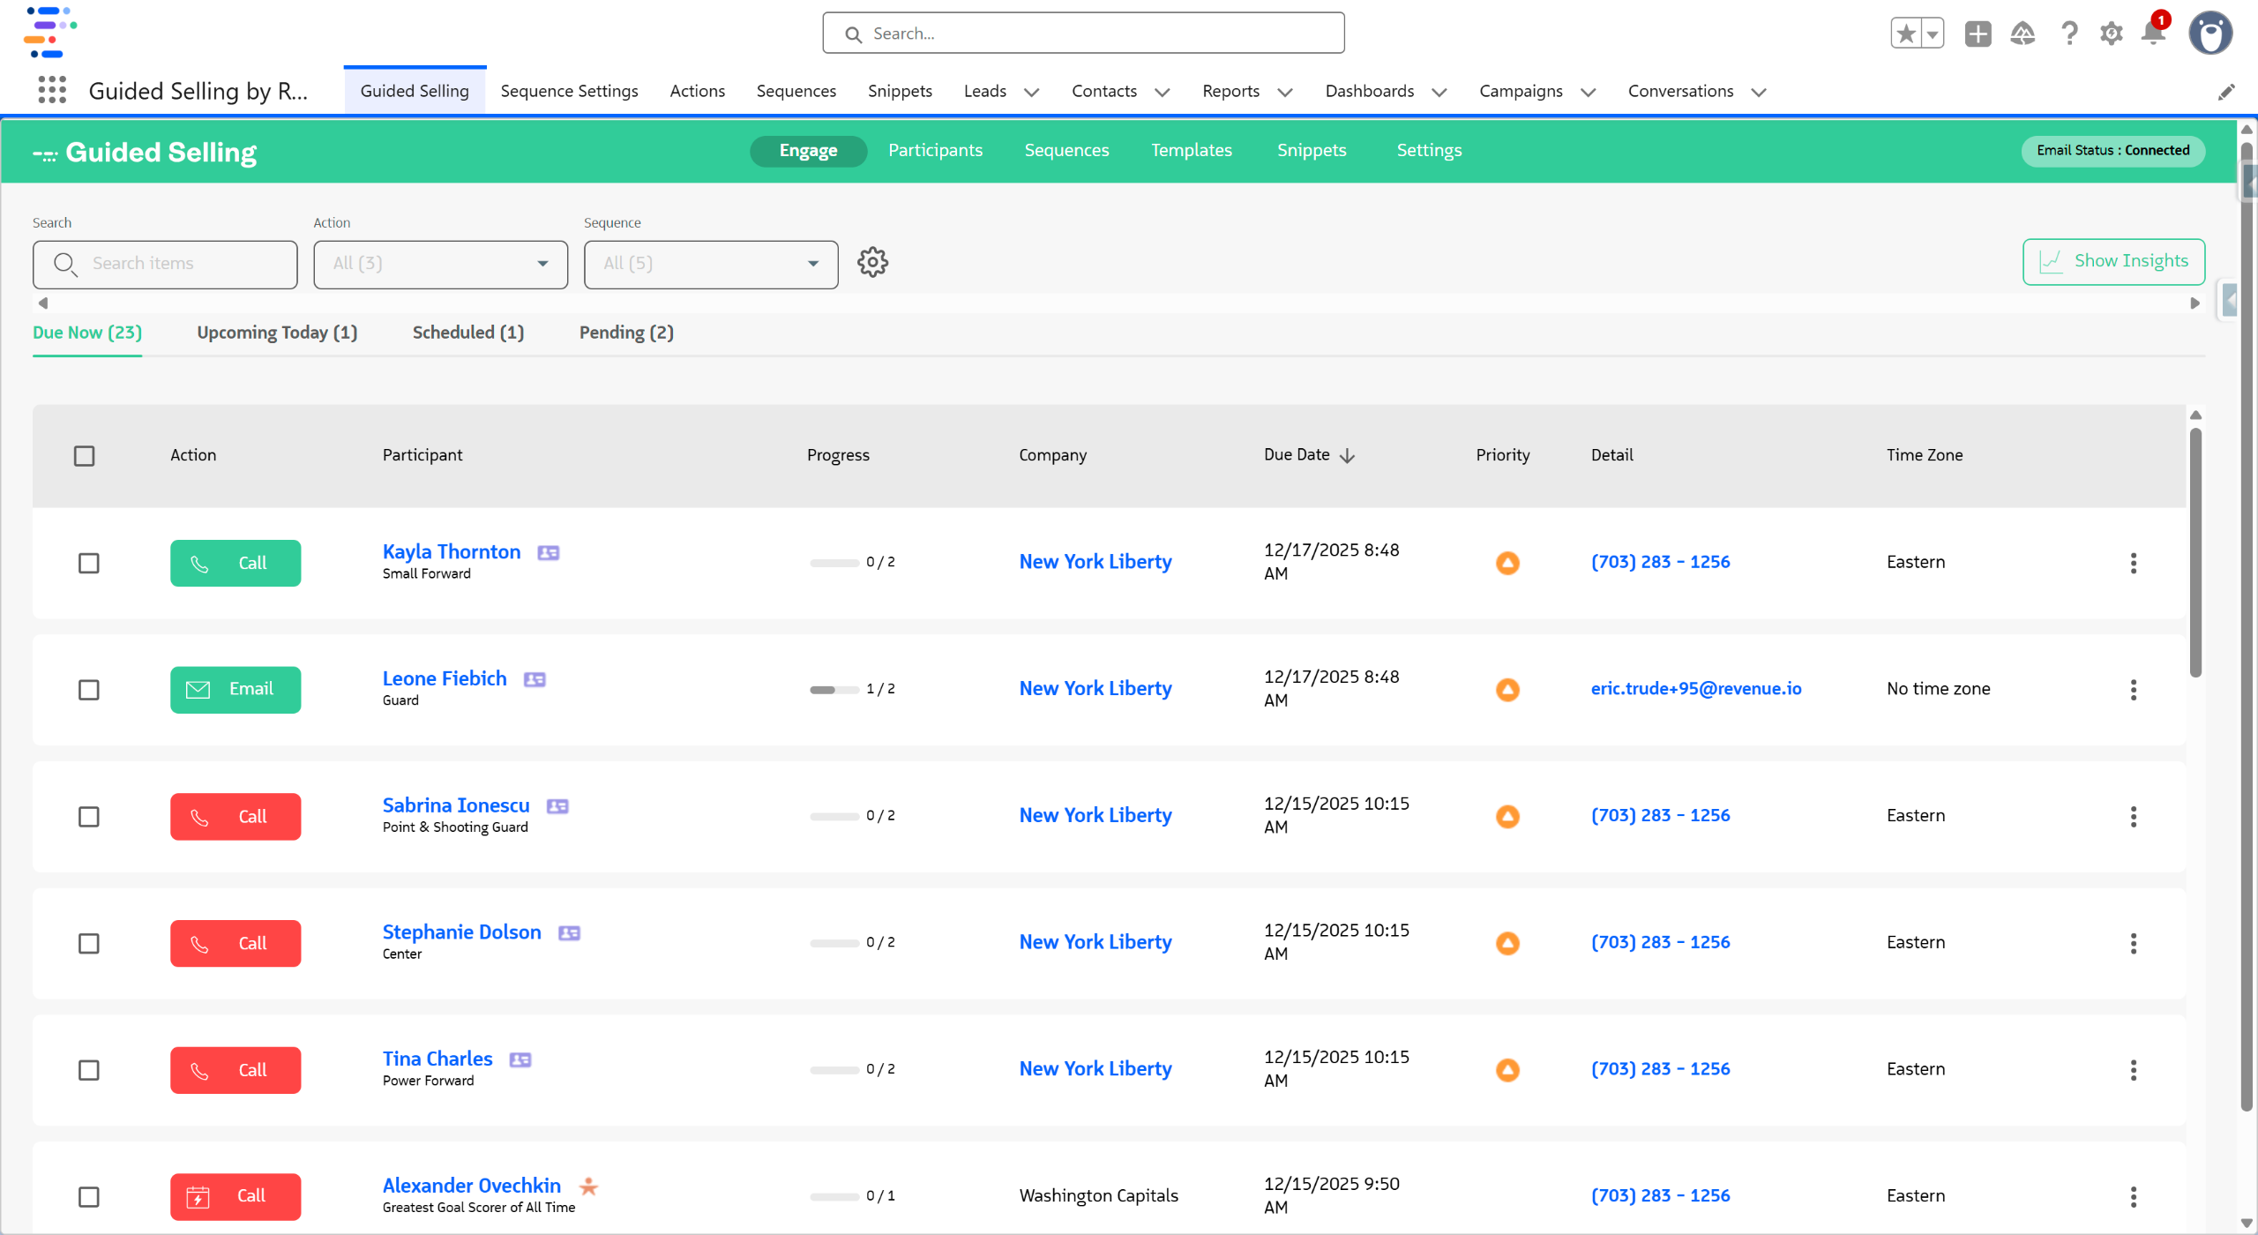The image size is (2258, 1235).
Task: Click the global actions plus icon
Action: tap(1978, 34)
